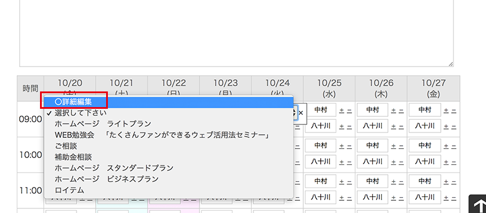
Task: Click the 時間 header cell
Action: coord(30,89)
